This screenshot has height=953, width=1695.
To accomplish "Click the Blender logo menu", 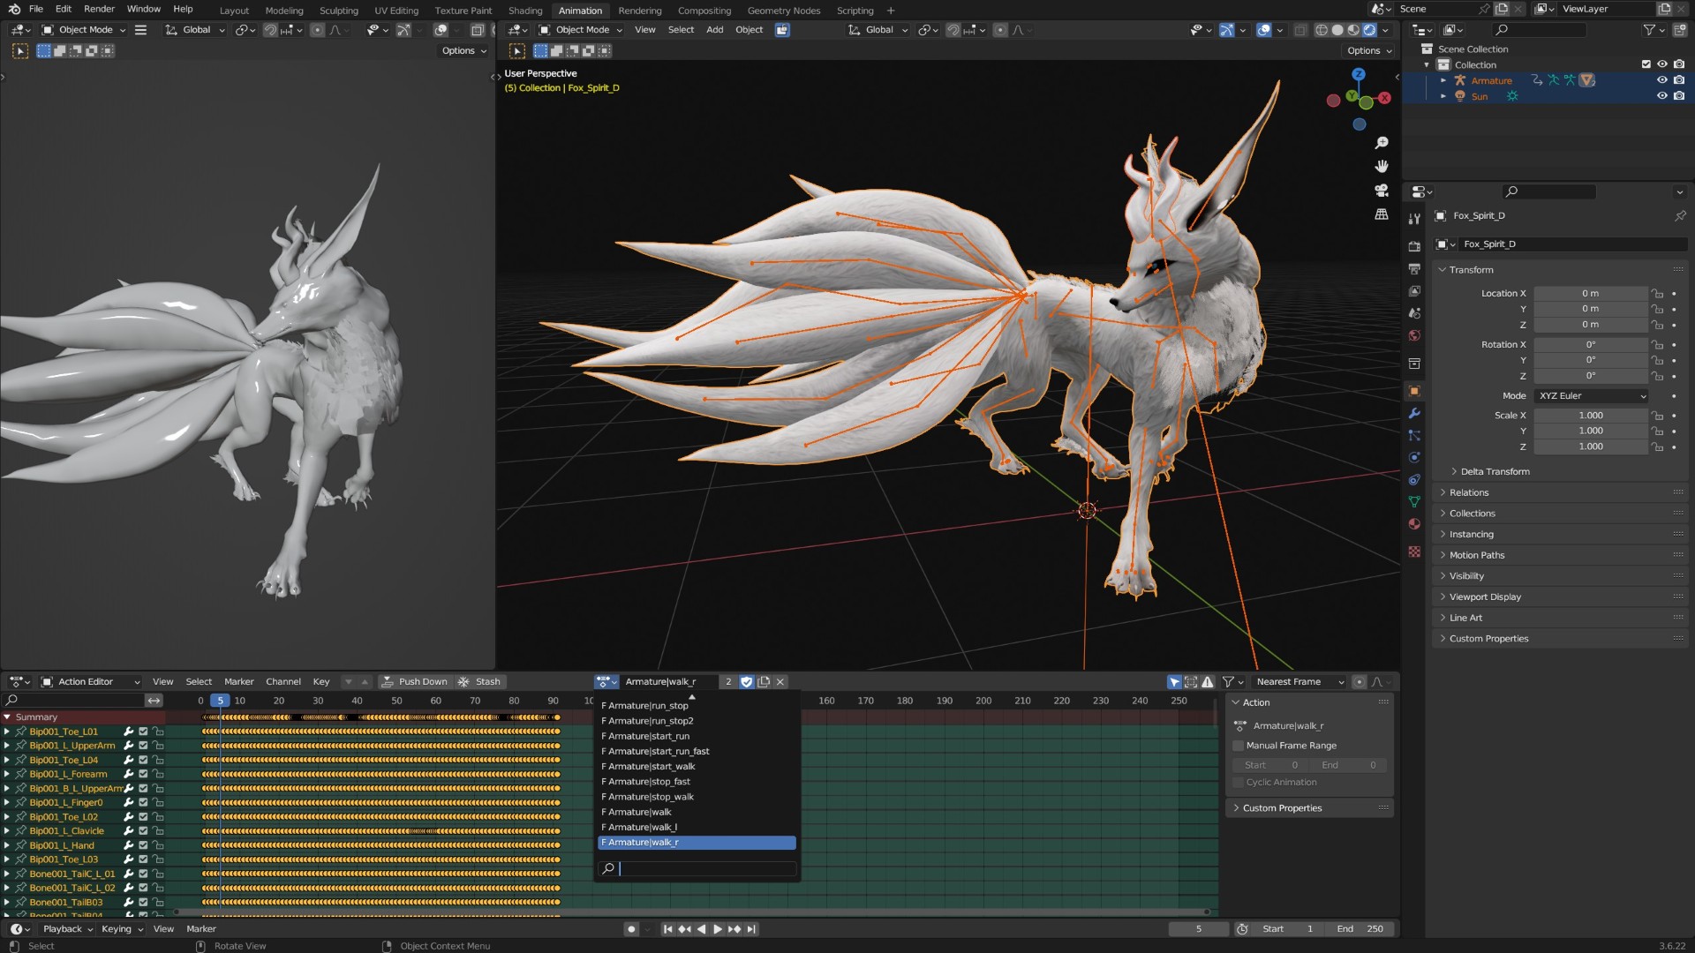I will coord(14,10).
